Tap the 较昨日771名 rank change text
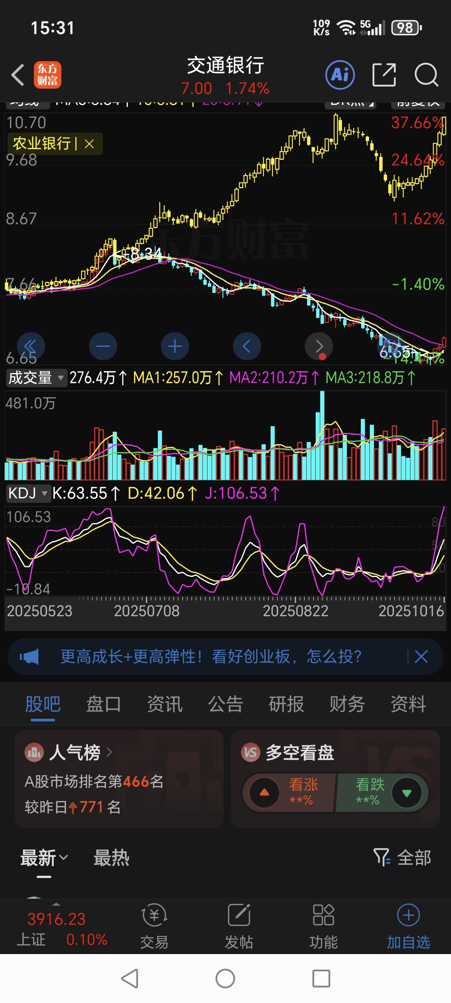The height and width of the screenshot is (1003, 451). click(72, 807)
